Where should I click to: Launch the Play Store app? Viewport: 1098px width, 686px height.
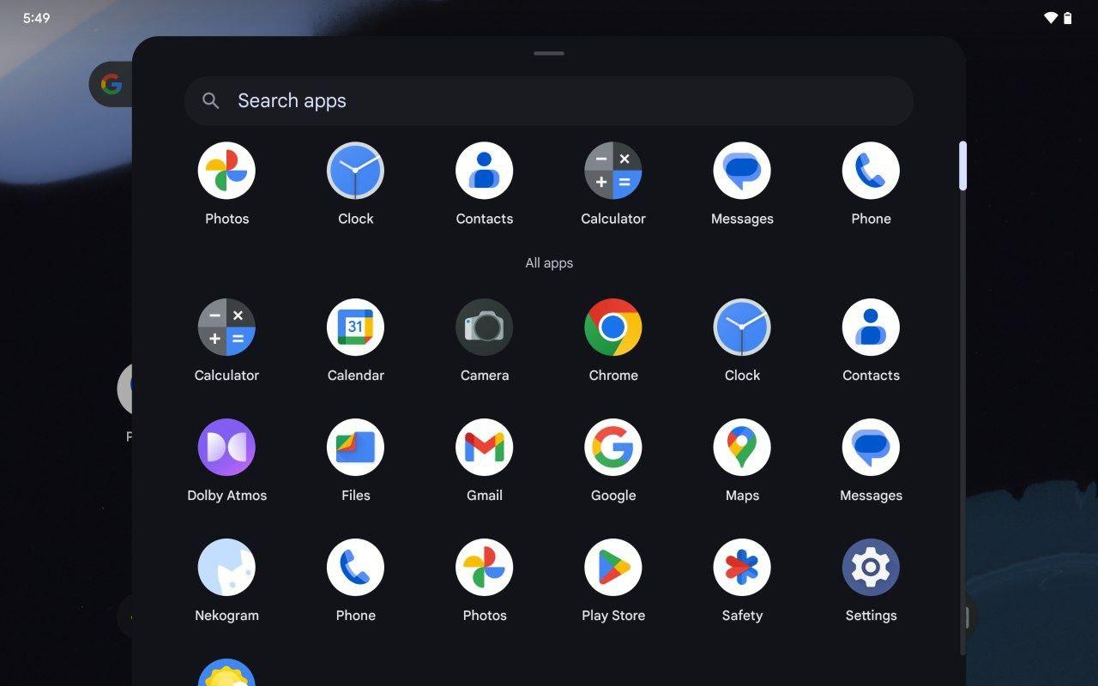(612, 567)
